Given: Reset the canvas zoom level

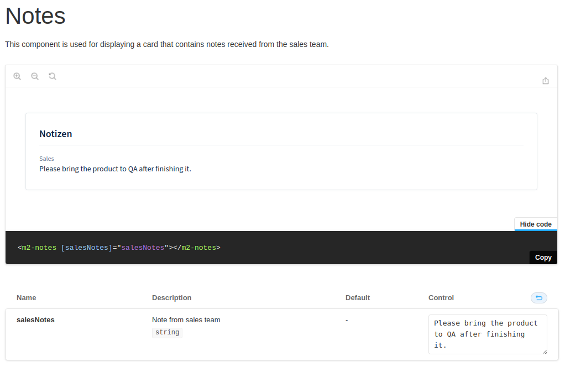Looking at the screenshot, I should pyautogui.click(x=53, y=76).
